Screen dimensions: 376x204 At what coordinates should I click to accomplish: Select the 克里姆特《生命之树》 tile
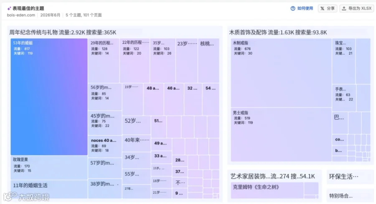click(x=267, y=190)
